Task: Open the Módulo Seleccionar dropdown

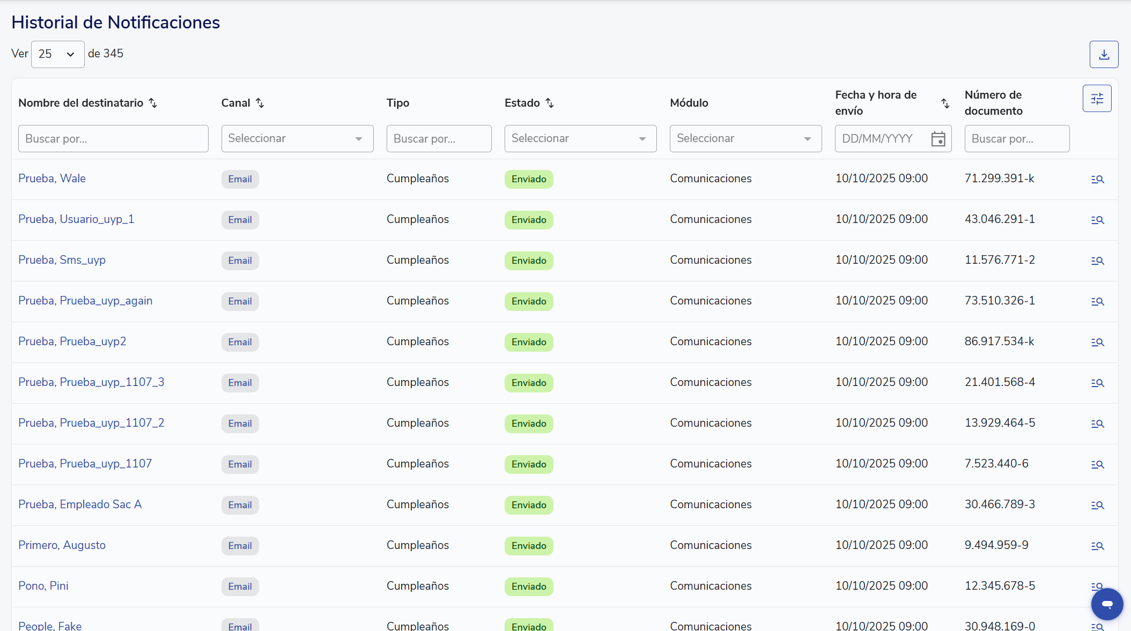Action: [745, 139]
